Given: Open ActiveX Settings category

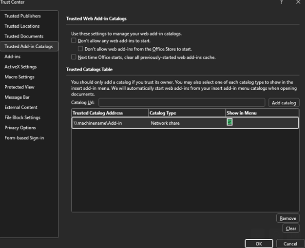Looking at the screenshot, I should click(x=20, y=67).
